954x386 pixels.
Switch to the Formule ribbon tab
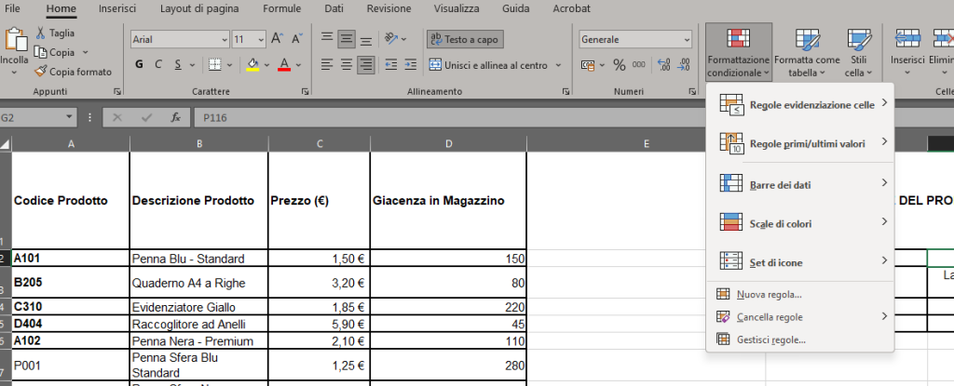coord(280,8)
